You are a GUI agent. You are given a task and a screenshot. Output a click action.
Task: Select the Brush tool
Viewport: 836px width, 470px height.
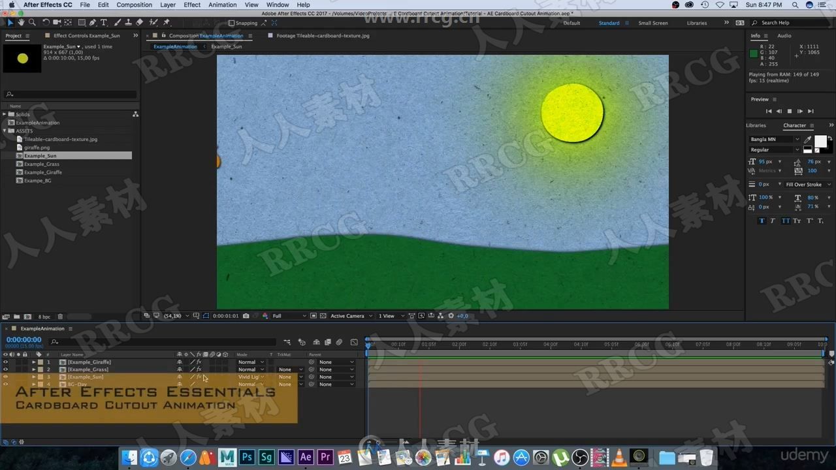118,22
